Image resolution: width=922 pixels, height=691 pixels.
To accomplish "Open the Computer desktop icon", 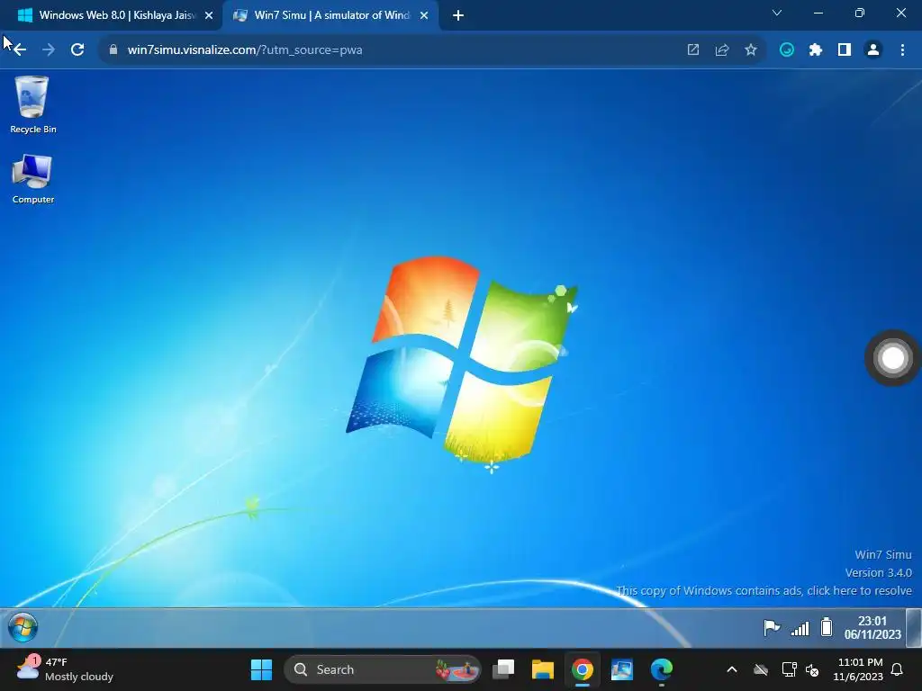I will coord(32,179).
